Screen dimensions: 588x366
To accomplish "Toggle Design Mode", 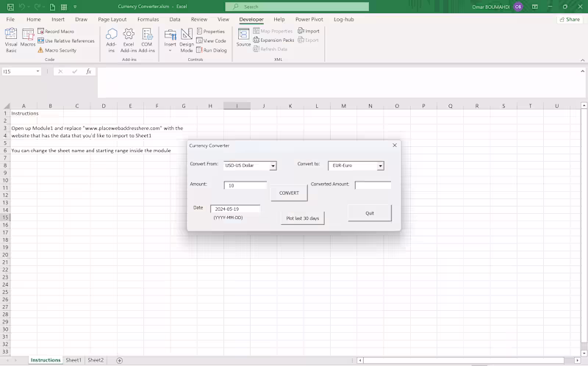I will (x=187, y=40).
